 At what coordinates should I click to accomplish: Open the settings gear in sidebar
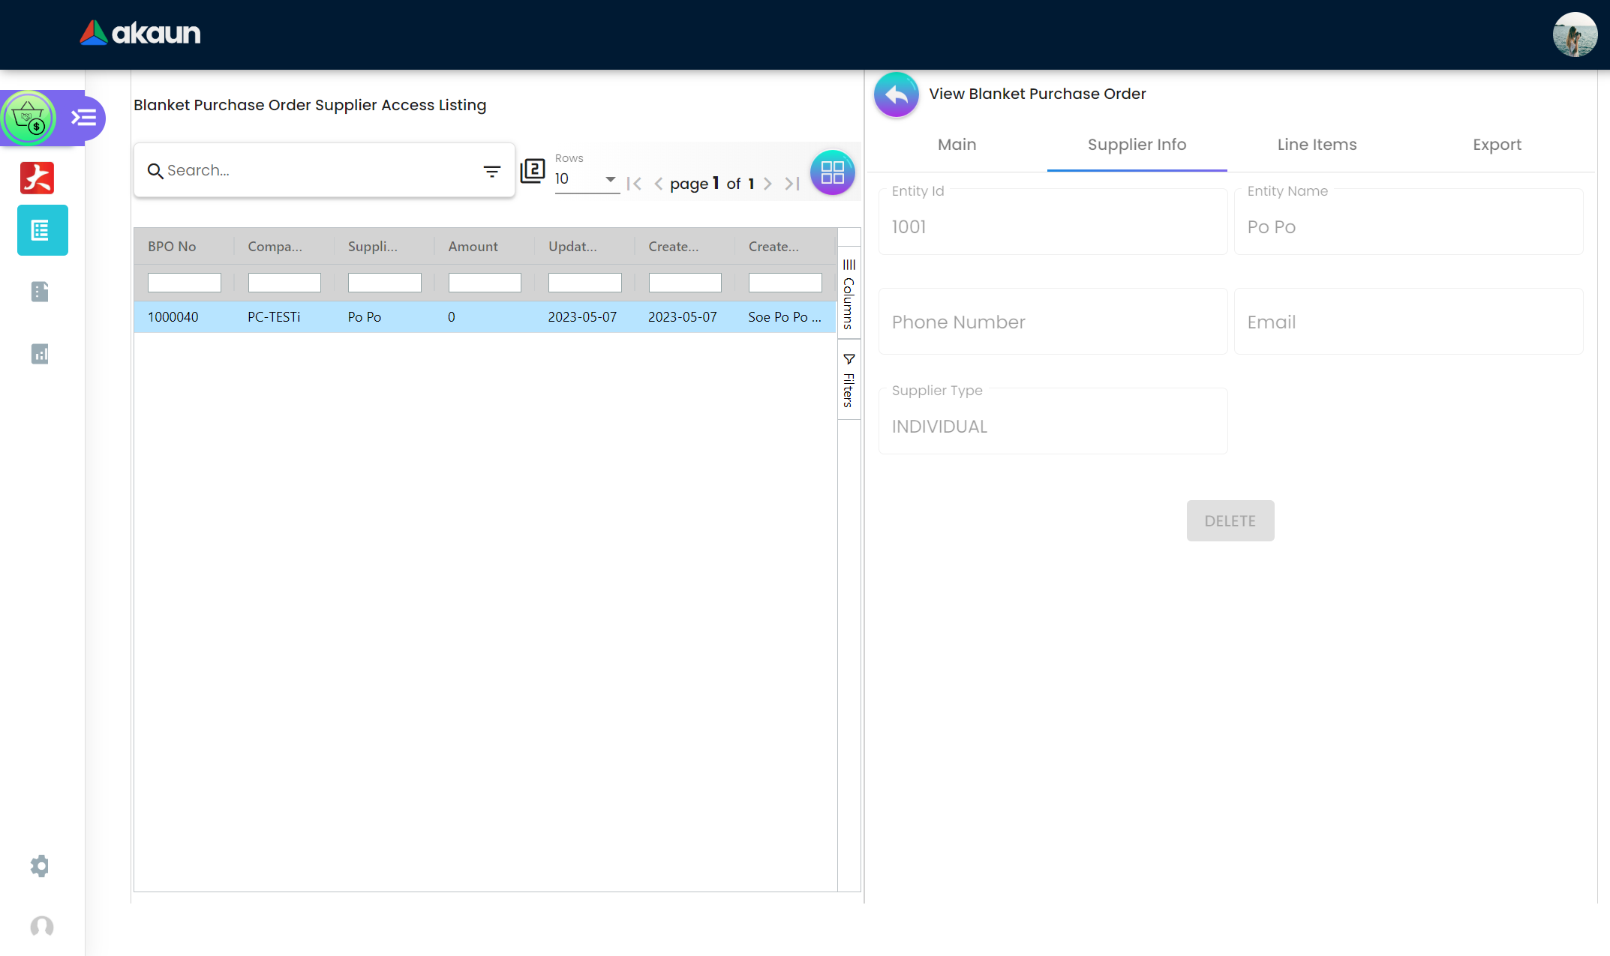tap(40, 866)
